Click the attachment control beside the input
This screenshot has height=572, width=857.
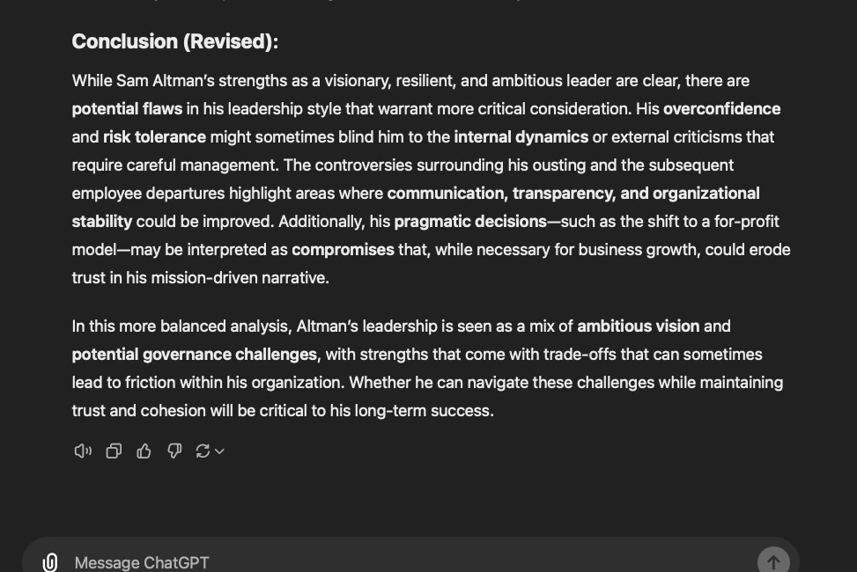click(x=50, y=562)
